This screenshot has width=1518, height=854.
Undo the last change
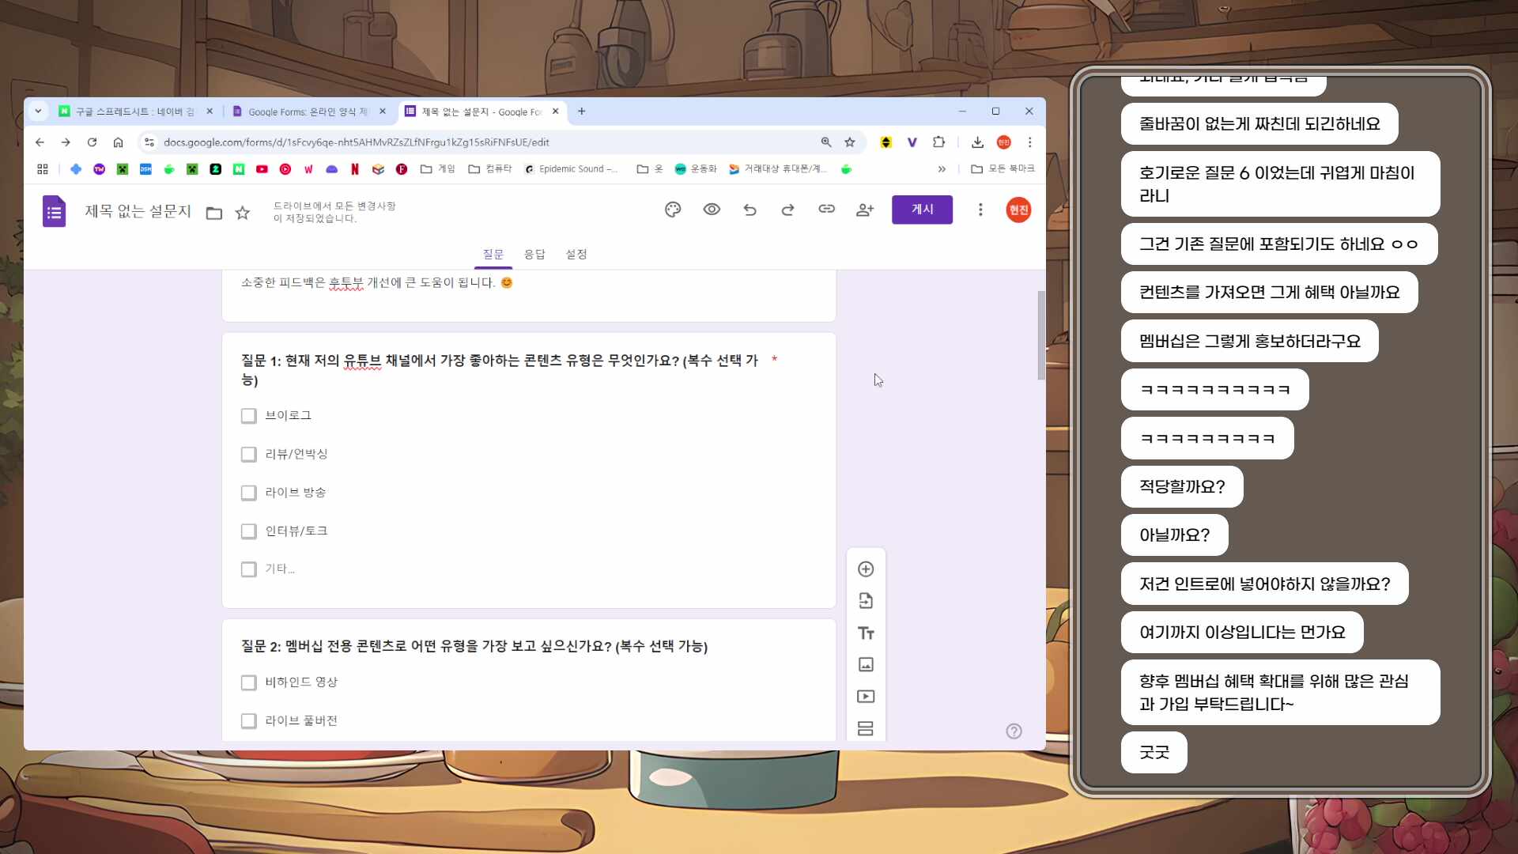tap(750, 210)
